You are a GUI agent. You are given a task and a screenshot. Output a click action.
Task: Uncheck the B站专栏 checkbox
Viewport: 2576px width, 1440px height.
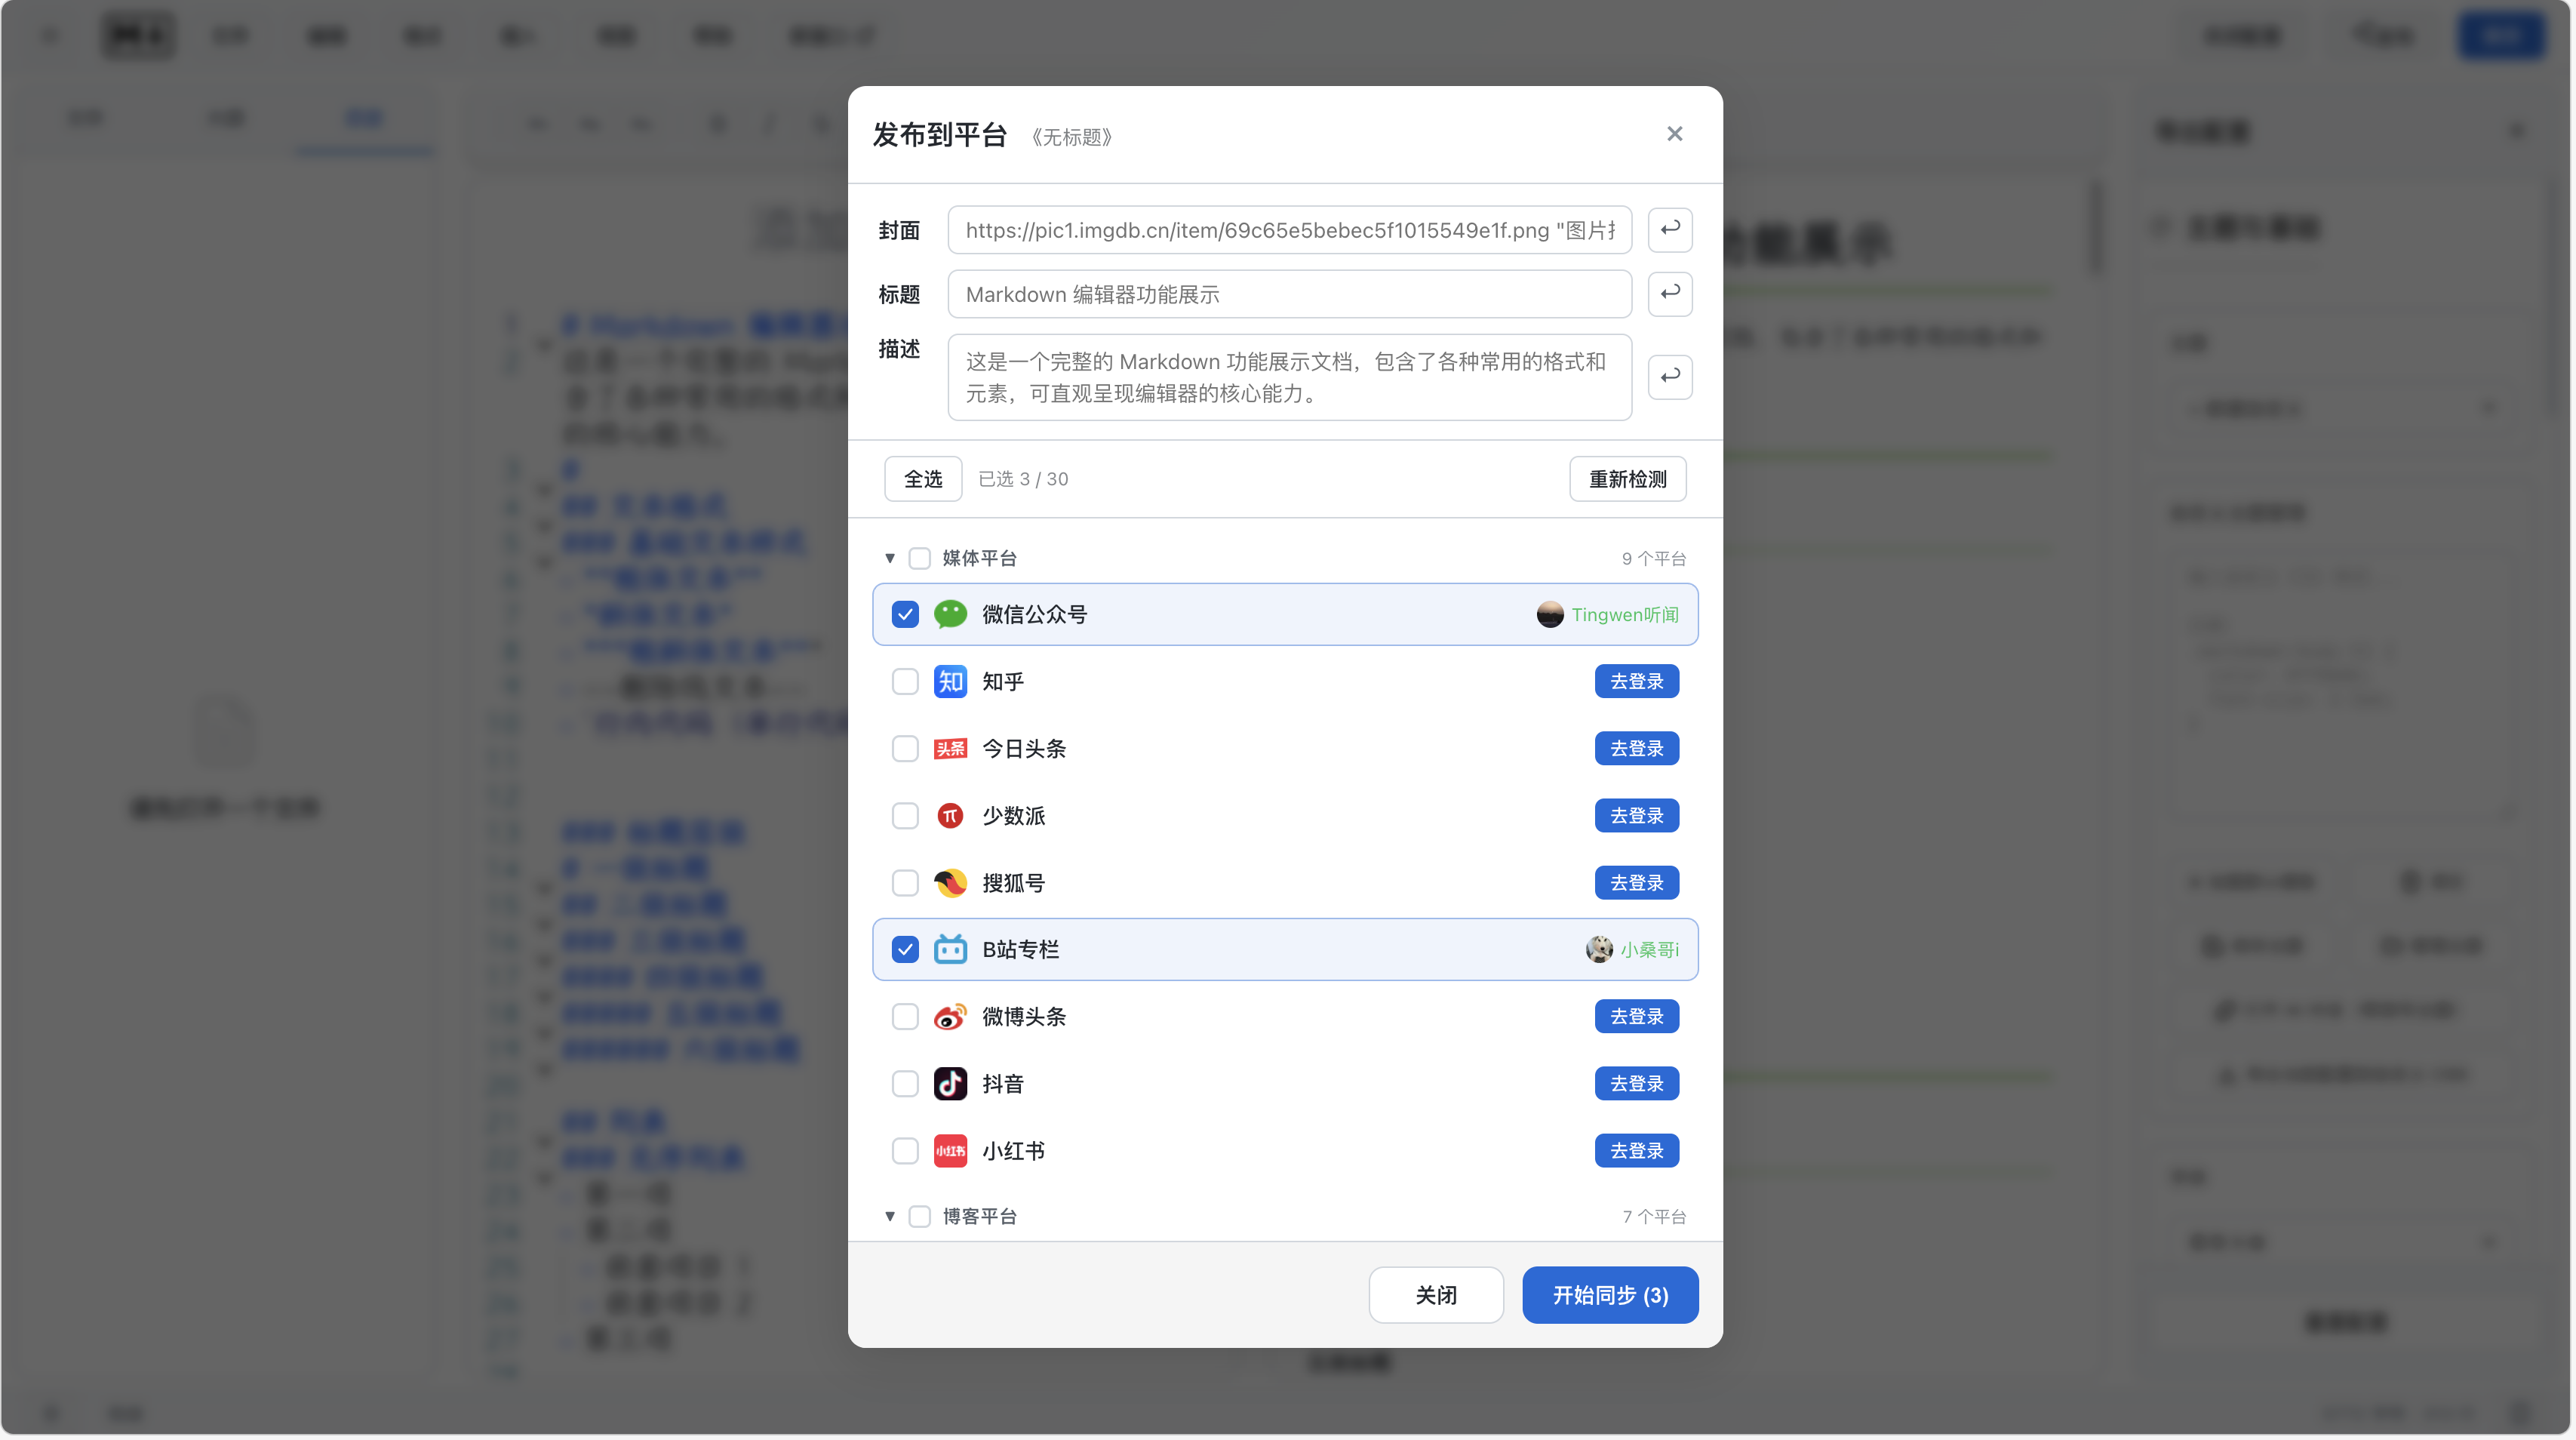pyautogui.click(x=904, y=949)
